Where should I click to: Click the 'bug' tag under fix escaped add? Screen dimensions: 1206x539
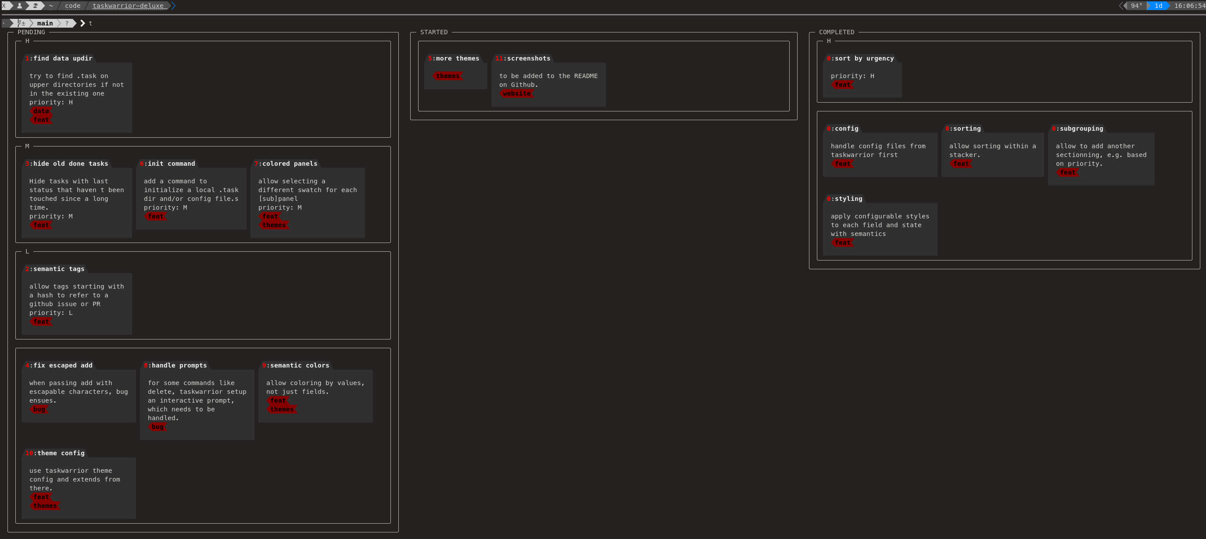[x=39, y=409]
